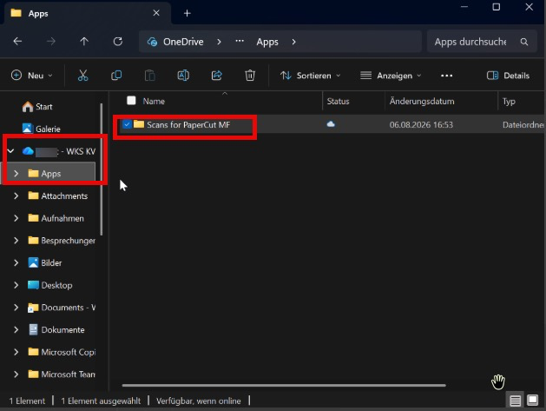Maximize the Explorer window
Image resolution: width=546 pixels, height=411 pixels.
497,7
